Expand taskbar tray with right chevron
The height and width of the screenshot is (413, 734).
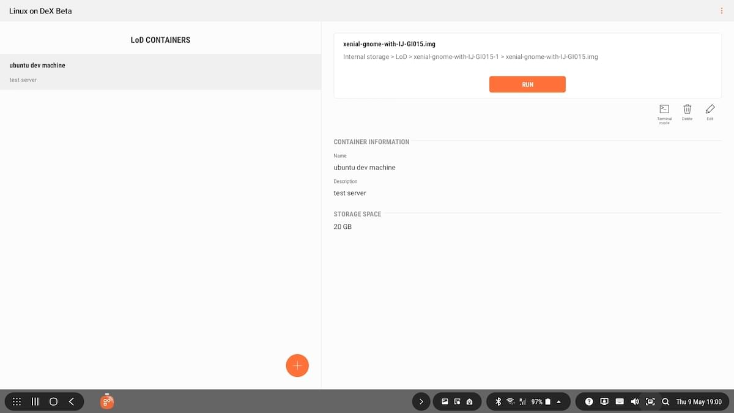421,401
